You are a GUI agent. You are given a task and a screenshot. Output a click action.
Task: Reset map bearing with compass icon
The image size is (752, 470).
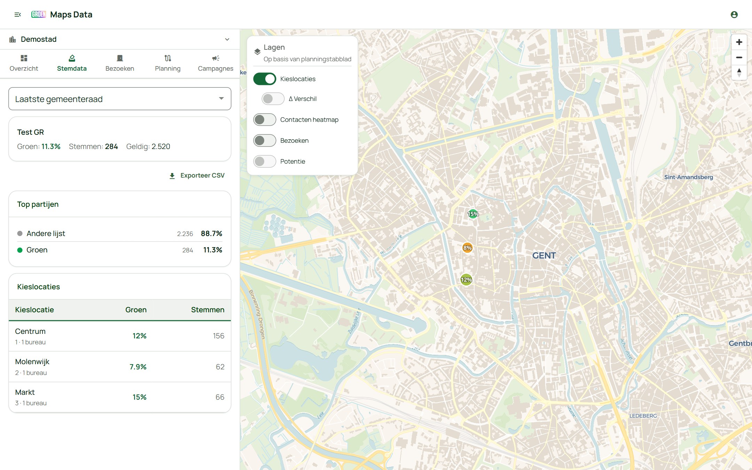click(739, 73)
